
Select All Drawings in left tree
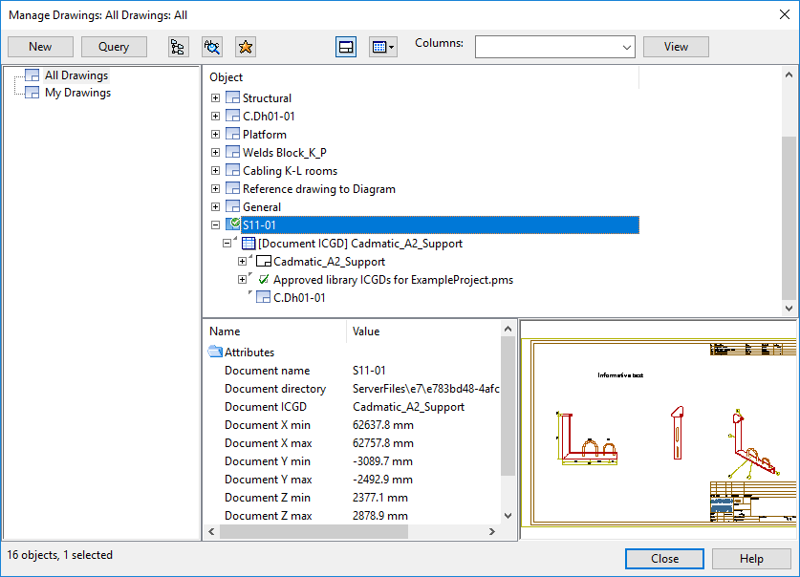(x=76, y=75)
